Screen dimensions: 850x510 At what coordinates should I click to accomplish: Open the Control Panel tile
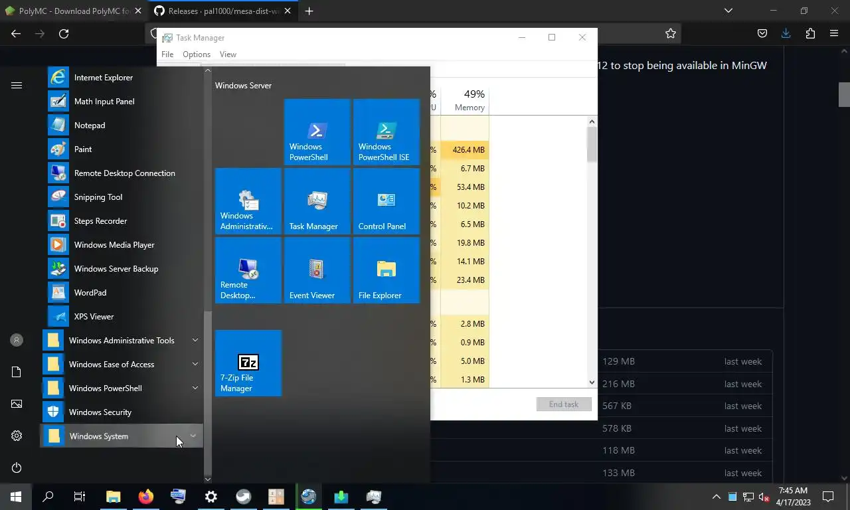pos(386,201)
